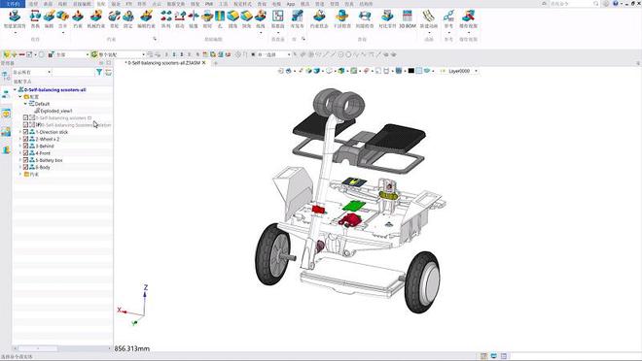Select the first ribbon tool with teal block icon
The height and width of the screenshot is (361, 642).
(x=15, y=18)
